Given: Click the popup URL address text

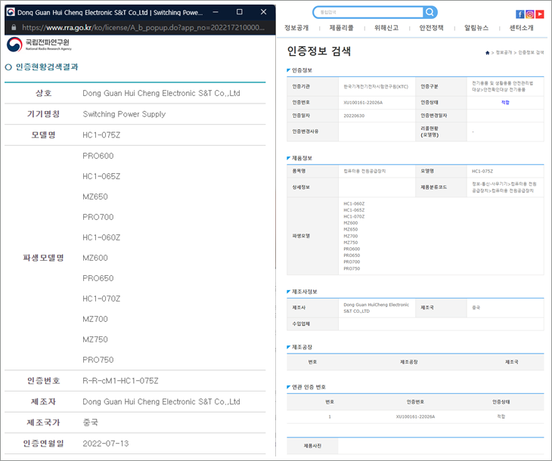Looking at the screenshot, I should [x=143, y=27].
